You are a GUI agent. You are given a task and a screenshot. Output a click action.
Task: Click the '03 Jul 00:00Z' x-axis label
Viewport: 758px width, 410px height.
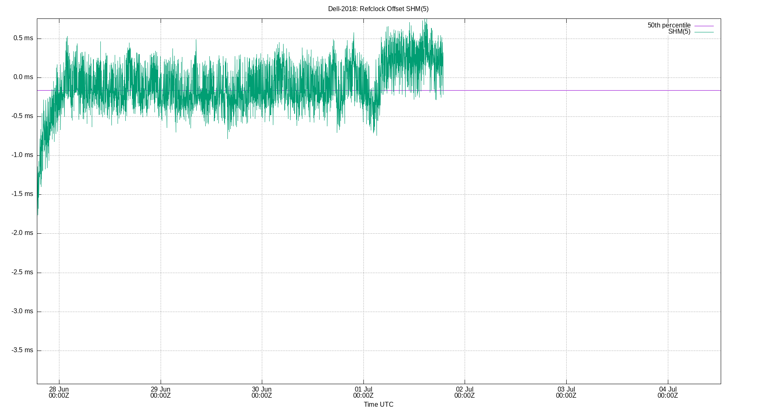point(566,392)
